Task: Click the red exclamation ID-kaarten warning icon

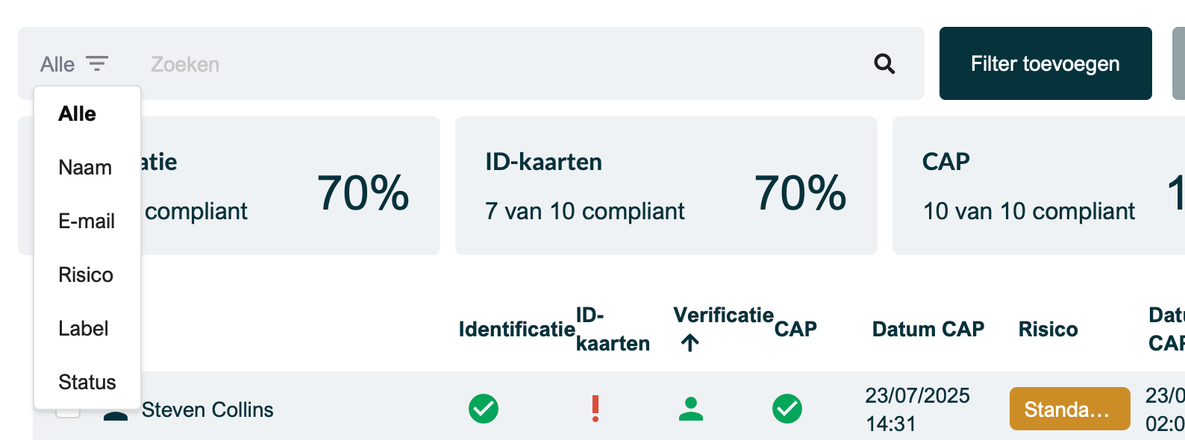Action: [595, 409]
